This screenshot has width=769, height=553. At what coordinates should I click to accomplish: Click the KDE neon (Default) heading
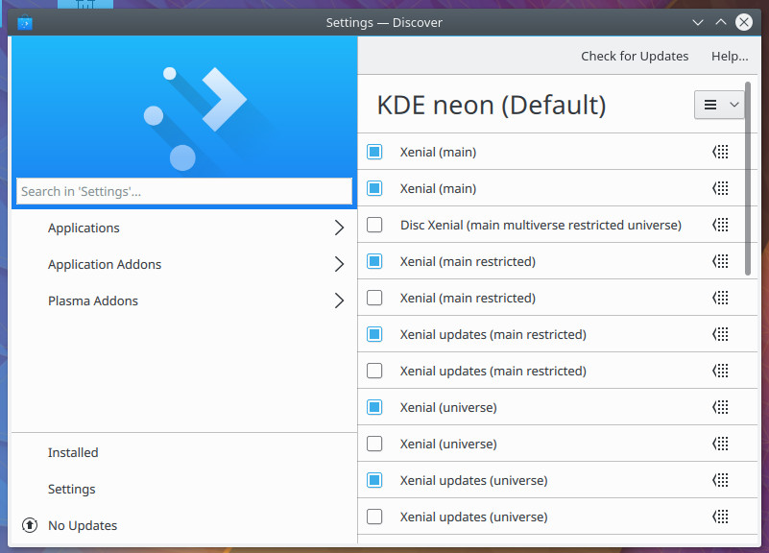492,105
